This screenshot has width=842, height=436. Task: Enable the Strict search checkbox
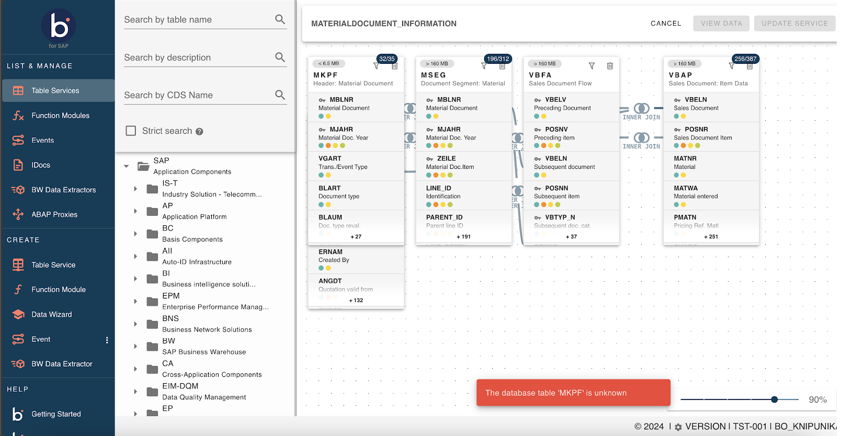[x=131, y=131]
